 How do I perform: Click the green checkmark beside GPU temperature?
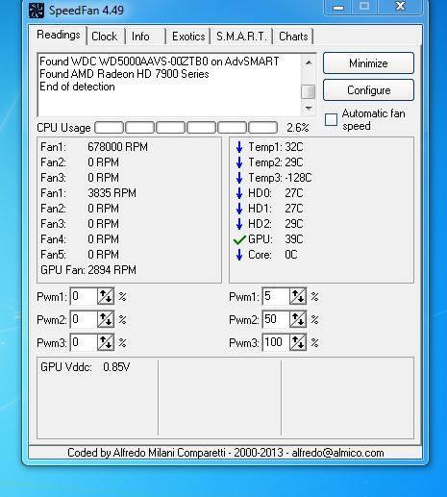coord(239,239)
